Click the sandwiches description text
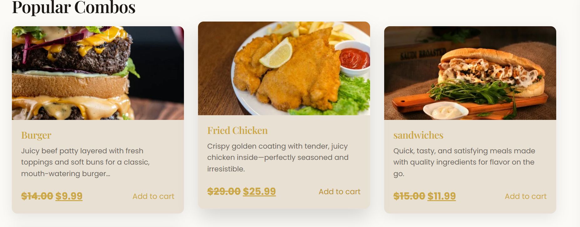Viewport: 580px width, 227px height. coord(464,162)
